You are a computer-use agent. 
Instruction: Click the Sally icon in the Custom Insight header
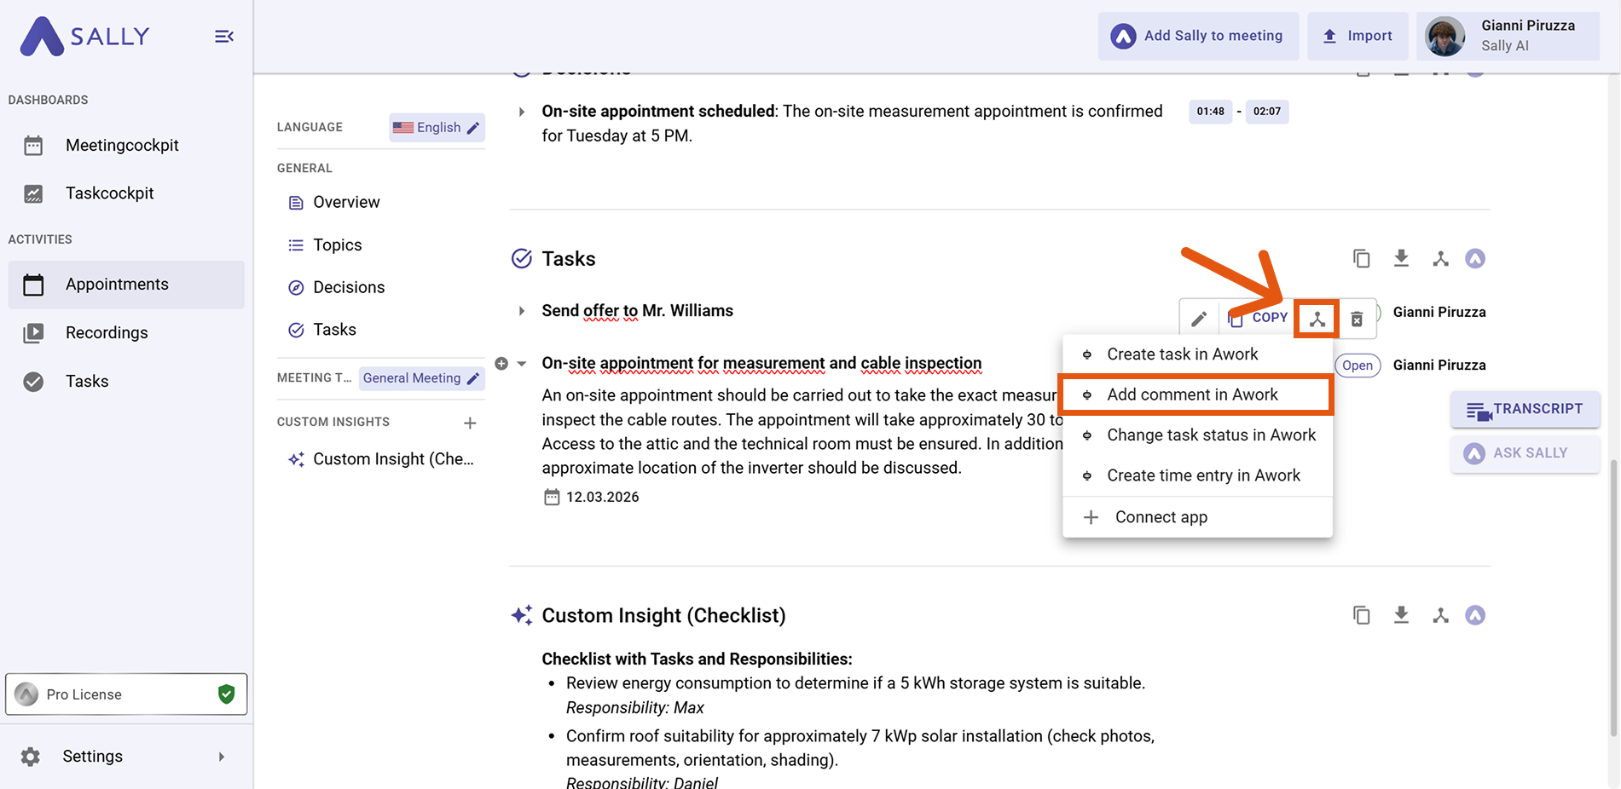point(1475,615)
